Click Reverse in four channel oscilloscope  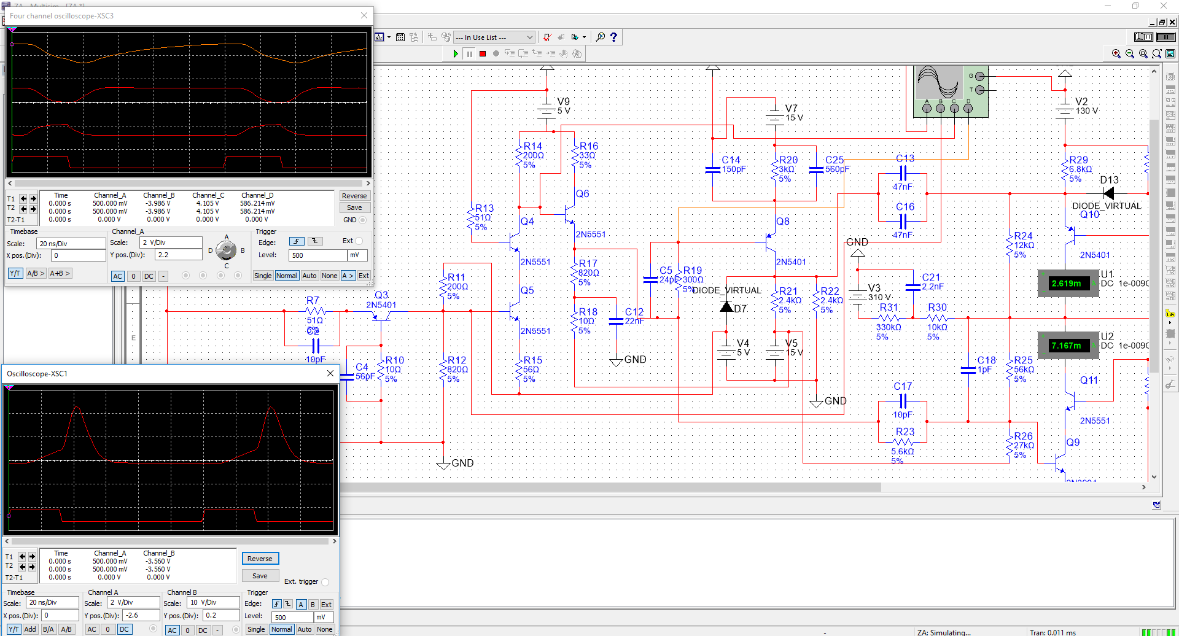pos(354,196)
